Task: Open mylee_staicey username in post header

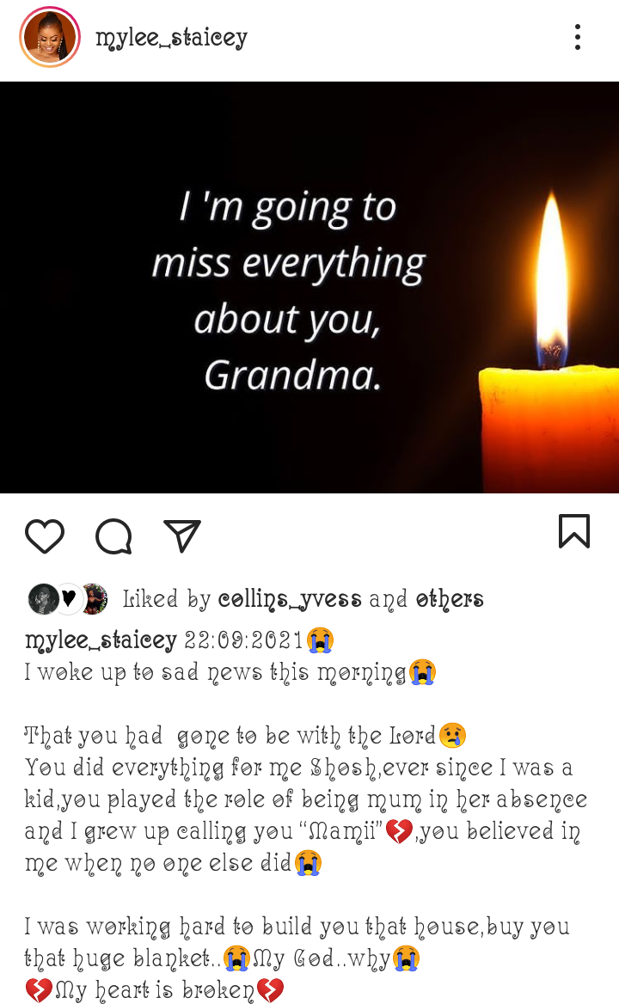Action: [x=172, y=37]
